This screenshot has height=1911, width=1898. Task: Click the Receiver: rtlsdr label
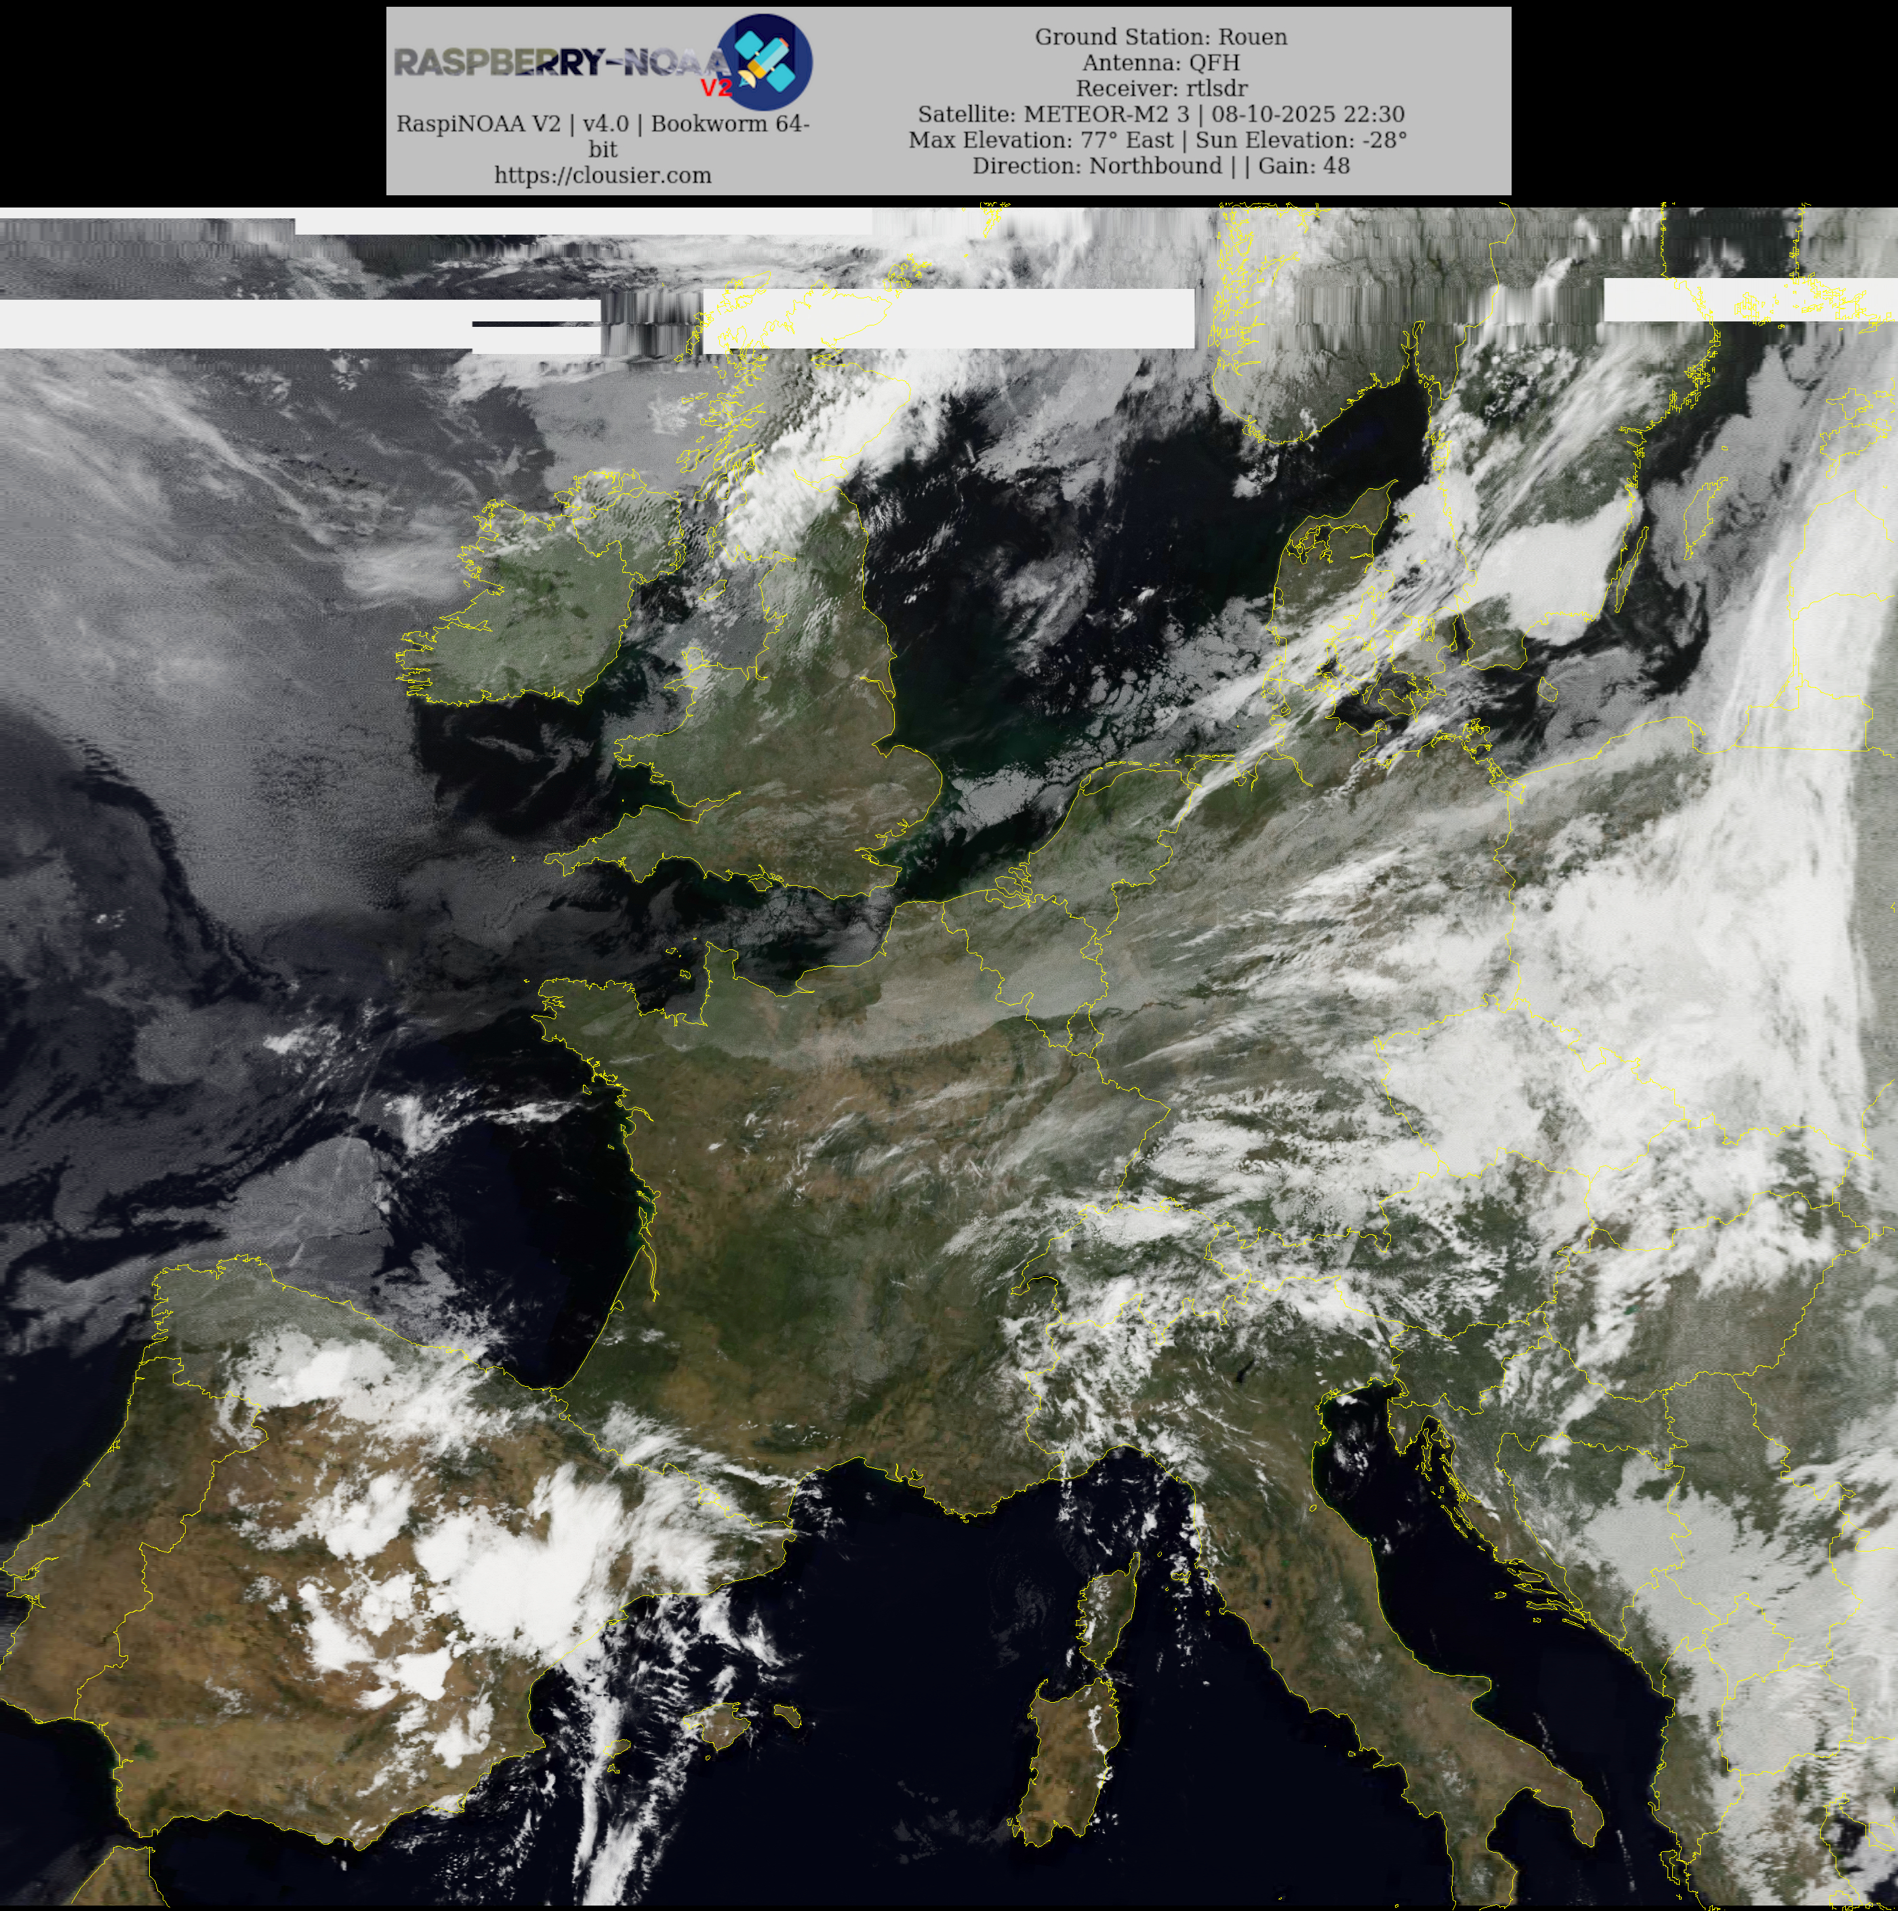pos(1160,88)
